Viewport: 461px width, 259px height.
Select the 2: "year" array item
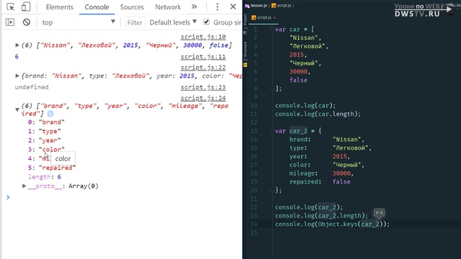[x=45, y=140]
